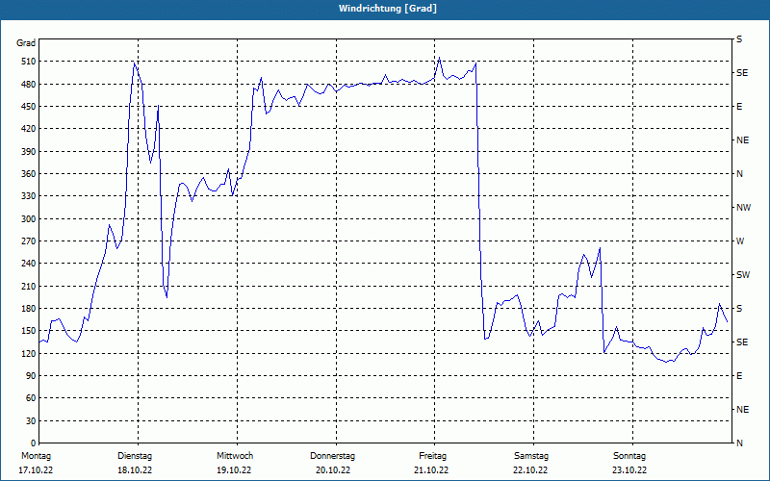Click the 90 value on degree axis
Viewport: 770px width, 481px height.
pos(30,376)
